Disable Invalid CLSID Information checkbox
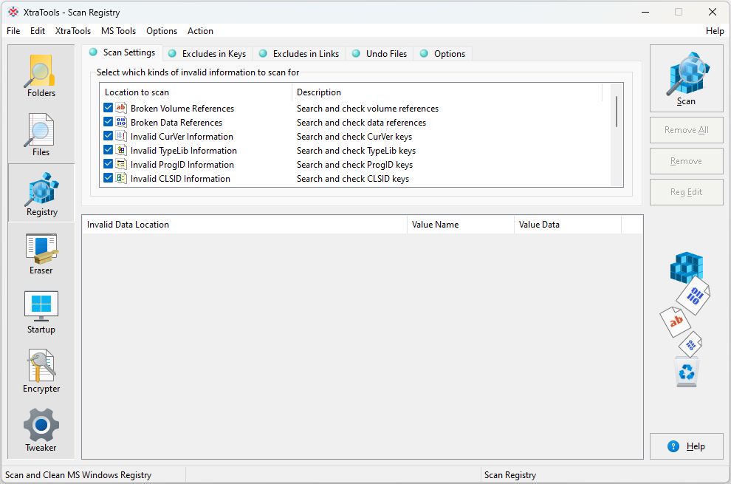The width and height of the screenshot is (731, 484). [x=109, y=179]
